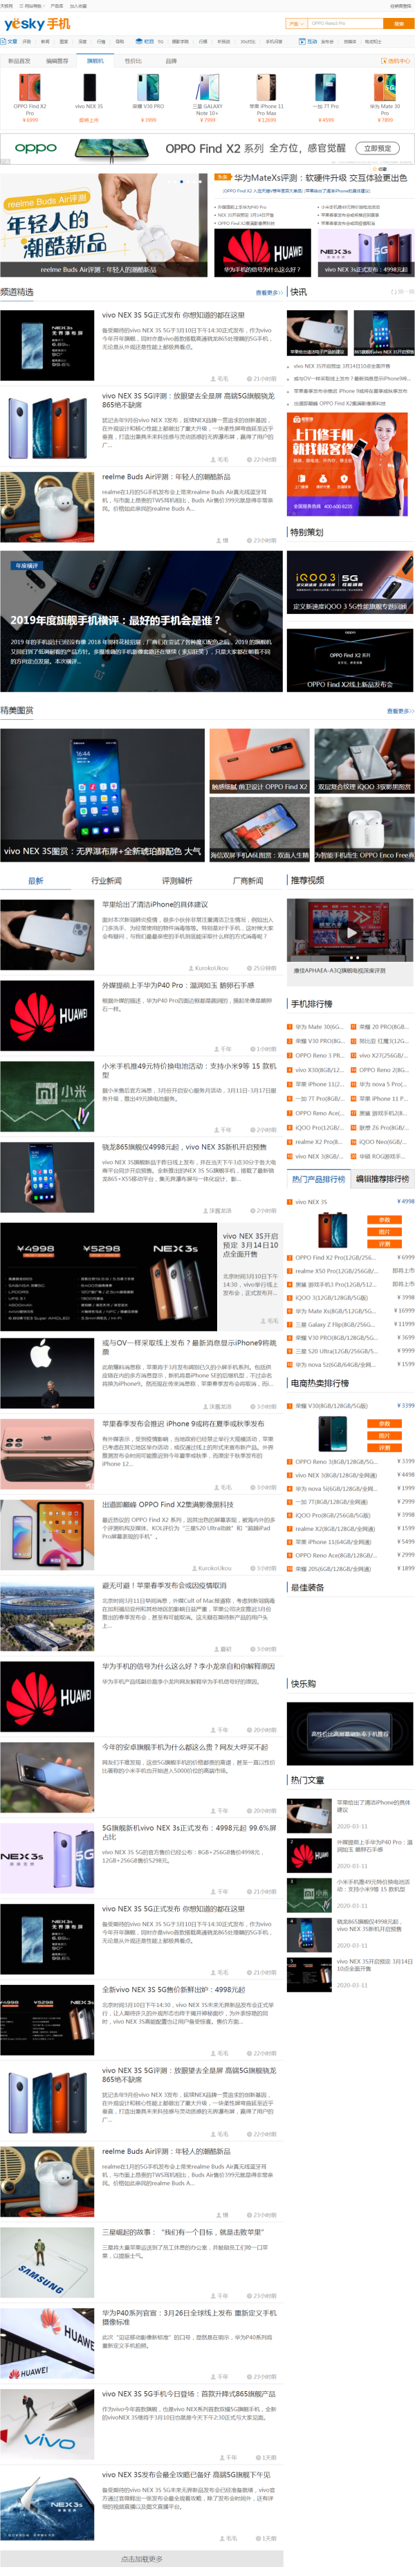Switch to the 行业新闻 tab
Image resolution: width=415 pixels, height=2576 pixels.
pyautogui.click(x=106, y=881)
